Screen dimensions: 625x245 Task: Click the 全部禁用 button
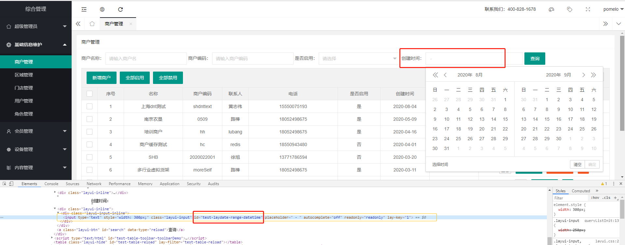coord(168,78)
